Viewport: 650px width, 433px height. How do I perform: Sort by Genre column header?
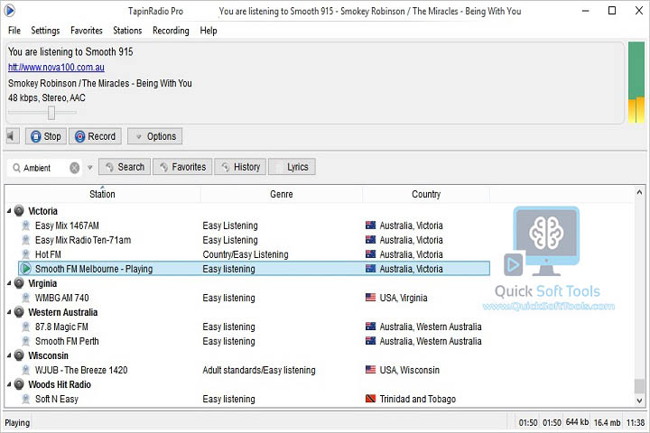coord(282,194)
